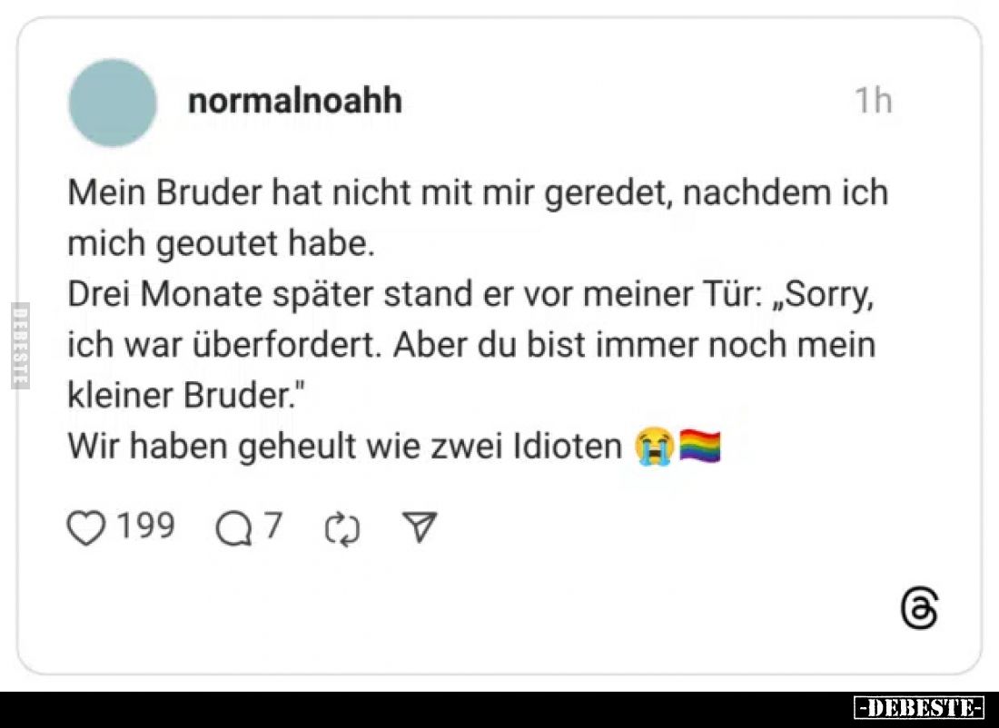The width and height of the screenshot is (999, 728).
Task: Share the post with the send icon
Action: point(420,524)
